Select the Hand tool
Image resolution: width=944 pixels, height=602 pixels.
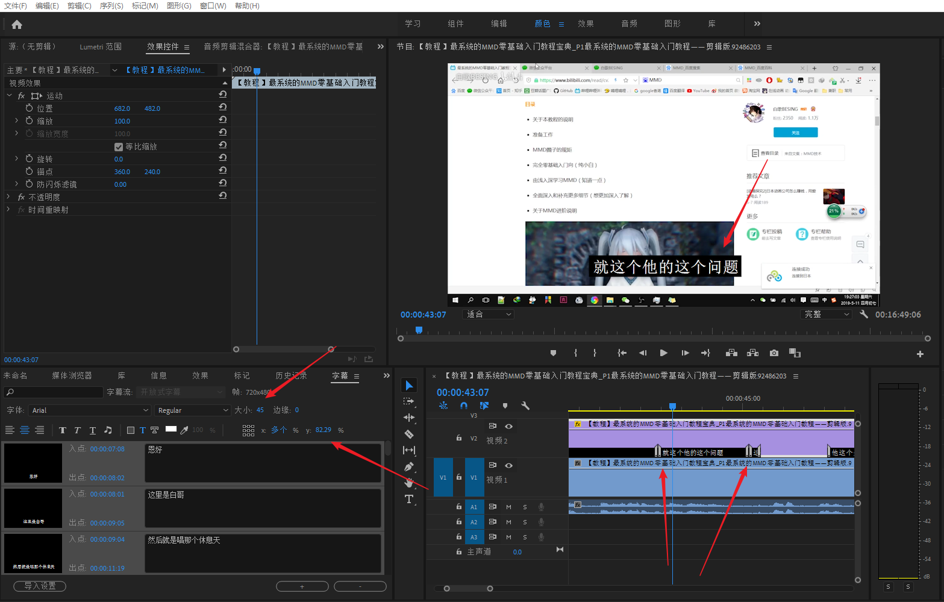(x=409, y=483)
